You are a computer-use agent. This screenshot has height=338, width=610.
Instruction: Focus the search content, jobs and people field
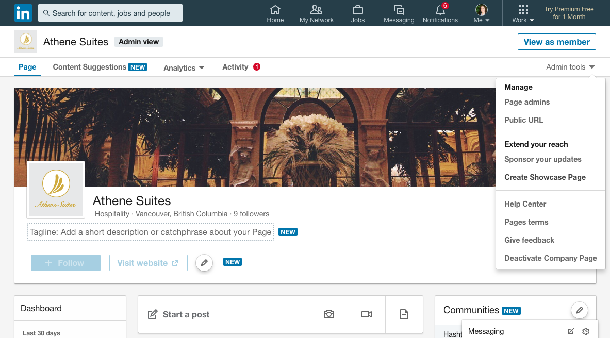[110, 13]
